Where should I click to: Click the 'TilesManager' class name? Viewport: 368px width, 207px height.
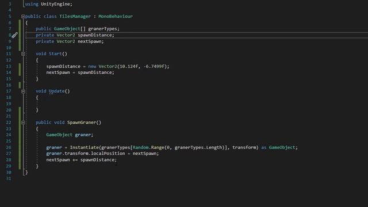[75, 16]
